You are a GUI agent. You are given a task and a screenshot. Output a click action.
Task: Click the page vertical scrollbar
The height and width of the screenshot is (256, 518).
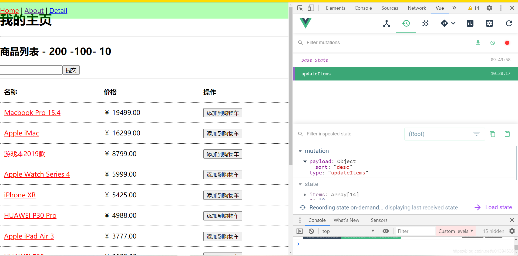[x=291, y=86]
